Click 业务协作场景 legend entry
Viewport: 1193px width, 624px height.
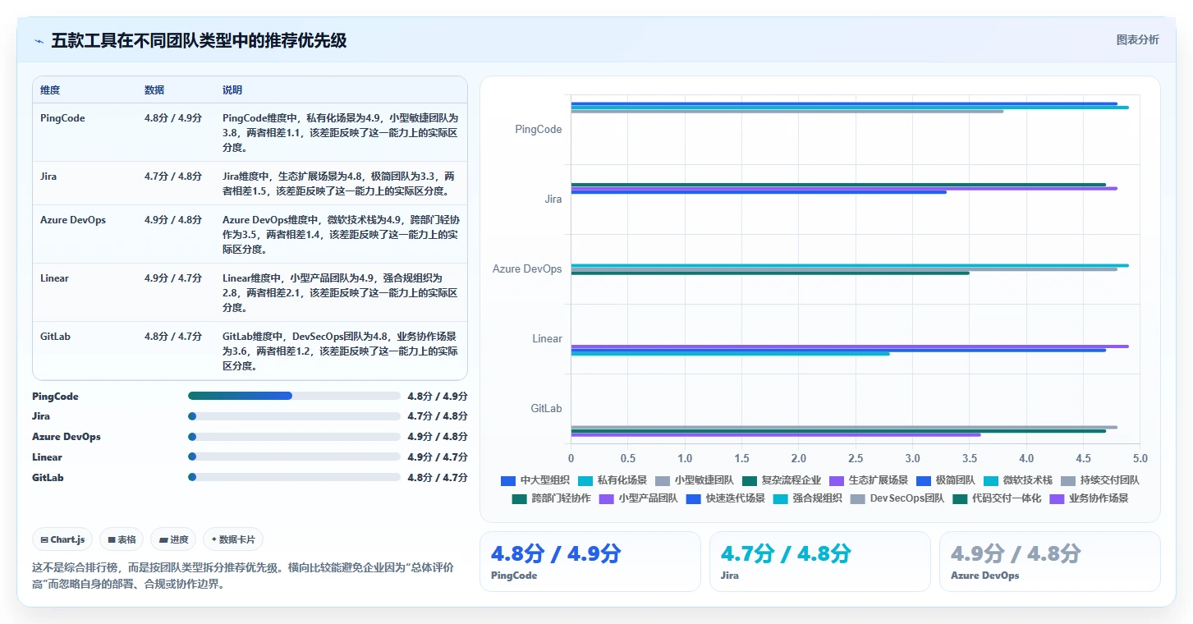click(x=1090, y=498)
